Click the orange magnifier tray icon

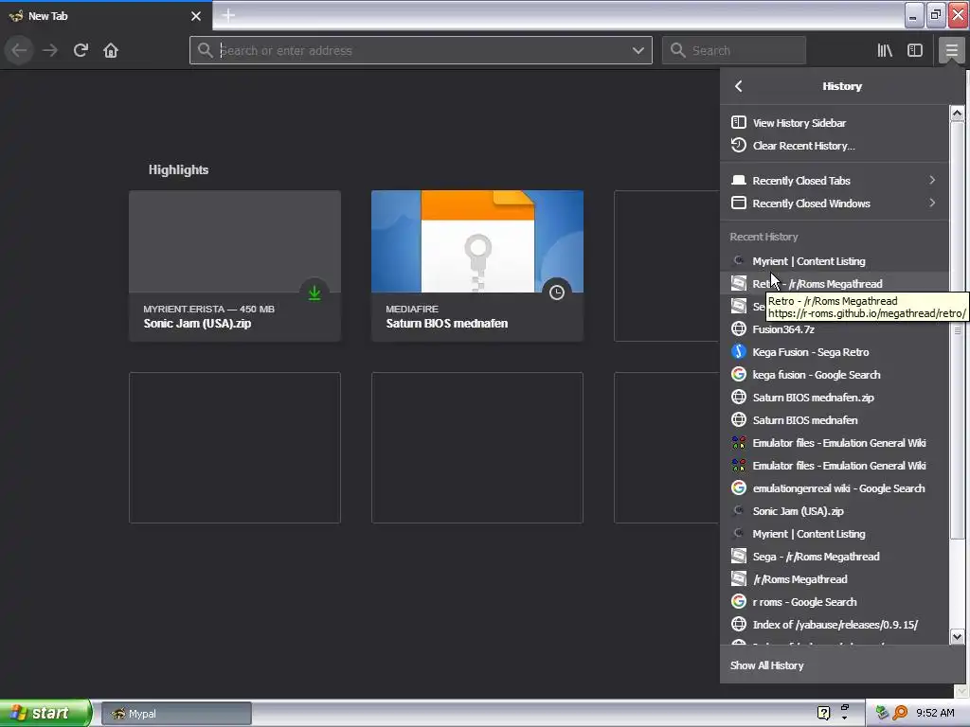coord(900,713)
